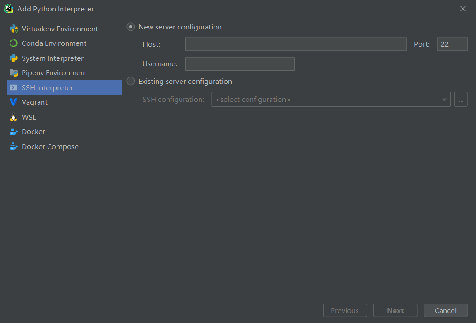The width and height of the screenshot is (476, 323).
Task: Click the Vagrant V icon
Action: coord(14,102)
